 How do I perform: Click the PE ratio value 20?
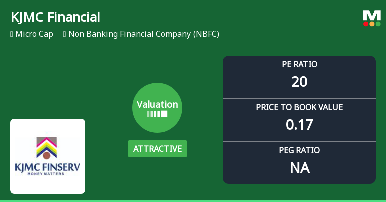tap(299, 82)
